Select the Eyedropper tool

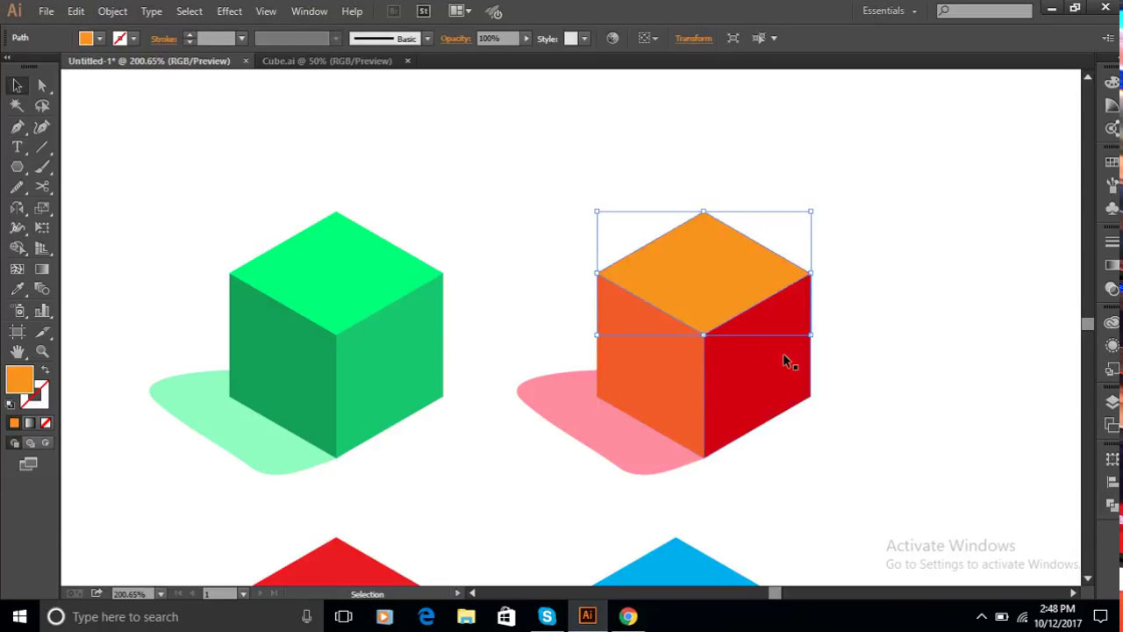click(x=17, y=290)
